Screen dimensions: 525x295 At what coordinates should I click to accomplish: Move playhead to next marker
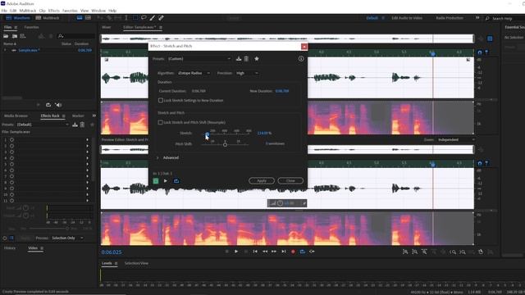[x=284, y=252]
